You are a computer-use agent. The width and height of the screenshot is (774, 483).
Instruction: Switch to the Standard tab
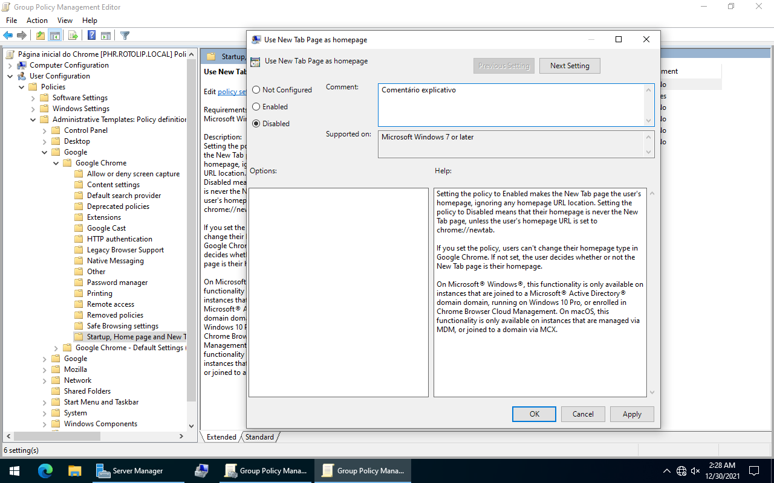(x=259, y=437)
